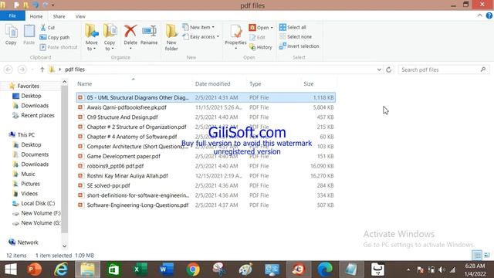The image size is (494, 278).
Task: Click Select none
Action: point(296,37)
